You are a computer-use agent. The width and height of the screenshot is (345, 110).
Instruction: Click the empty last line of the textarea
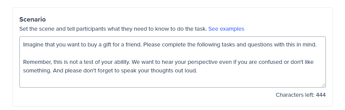[x=172, y=80]
